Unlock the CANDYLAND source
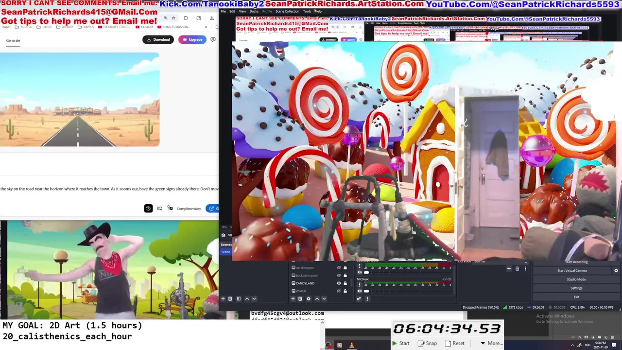622x350 pixels. tap(345, 283)
